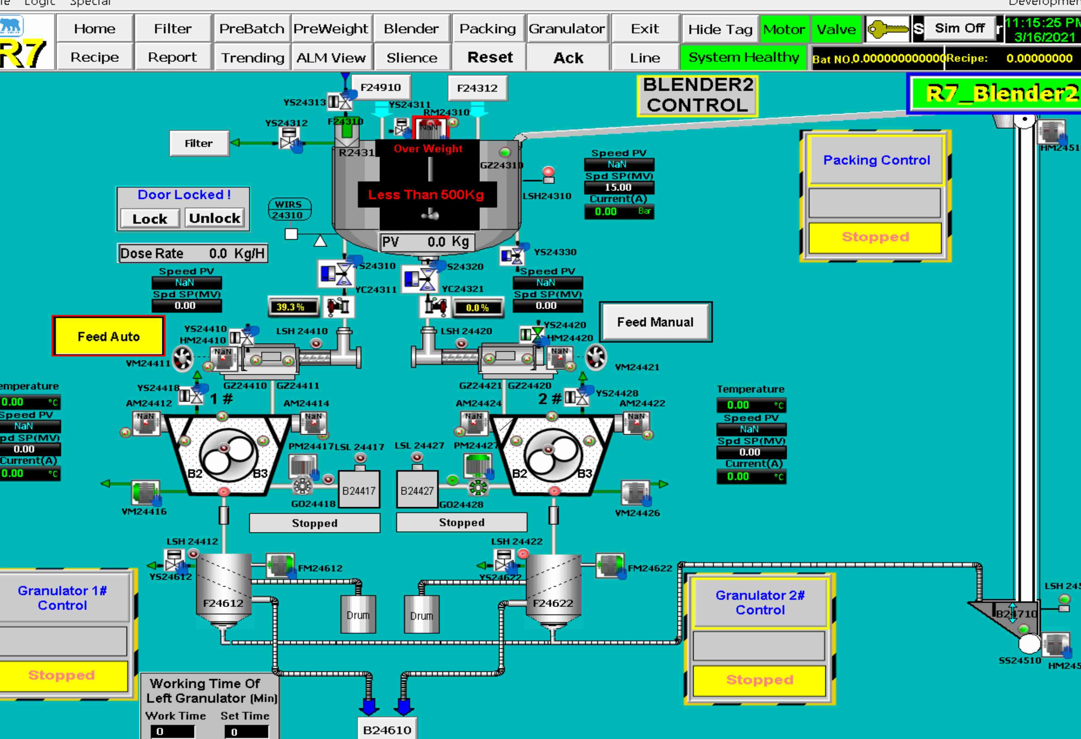
Task: Click the FM24612 motor icon
Action: point(280,565)
